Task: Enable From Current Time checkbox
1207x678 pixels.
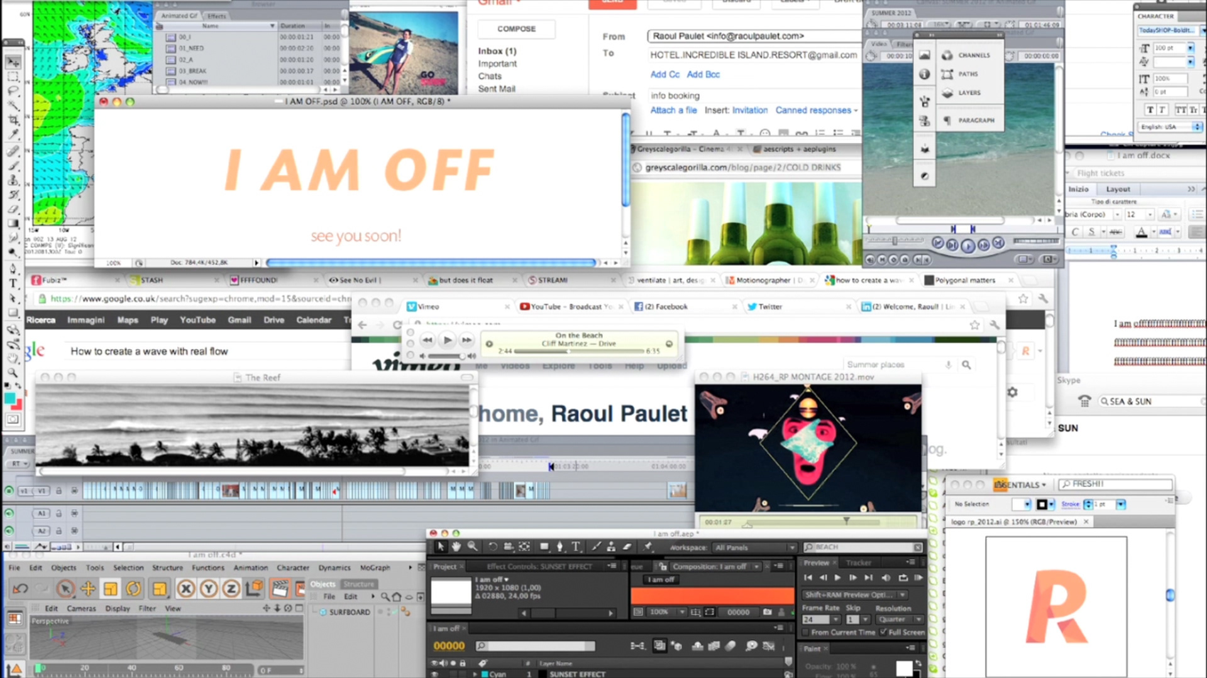Action: pyautogui.click(x=805, y=632)
